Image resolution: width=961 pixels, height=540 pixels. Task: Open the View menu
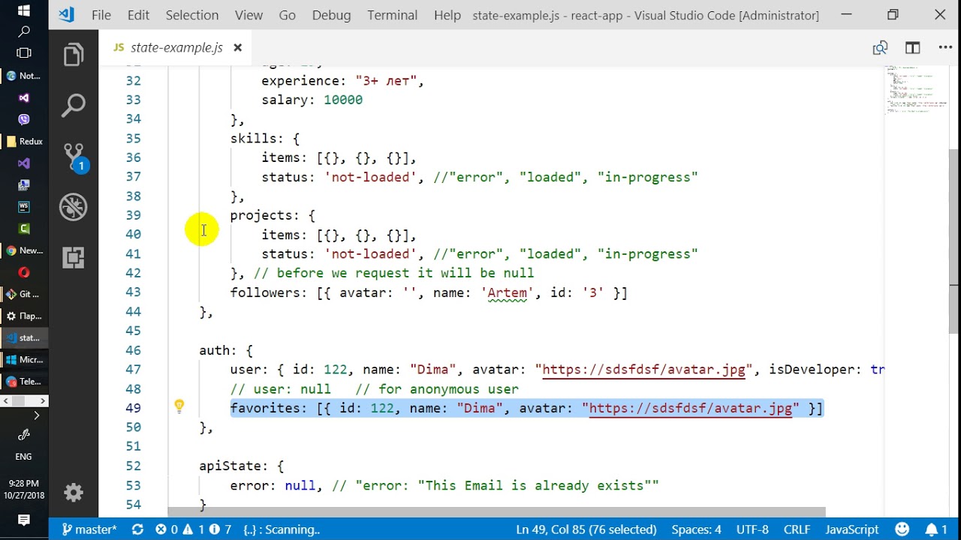[249, 15]
